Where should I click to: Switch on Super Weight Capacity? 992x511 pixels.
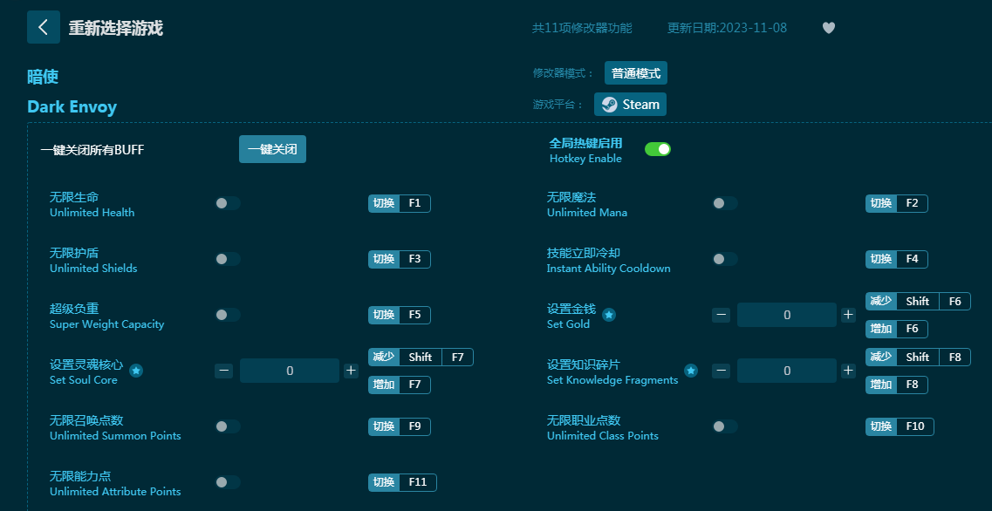click(228, 315)
